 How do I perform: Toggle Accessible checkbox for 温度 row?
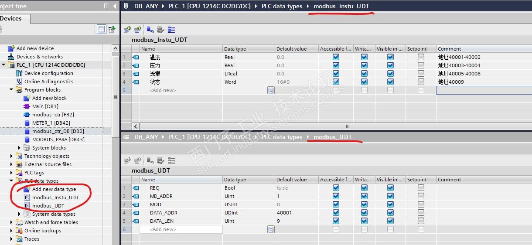coord(336,57)
